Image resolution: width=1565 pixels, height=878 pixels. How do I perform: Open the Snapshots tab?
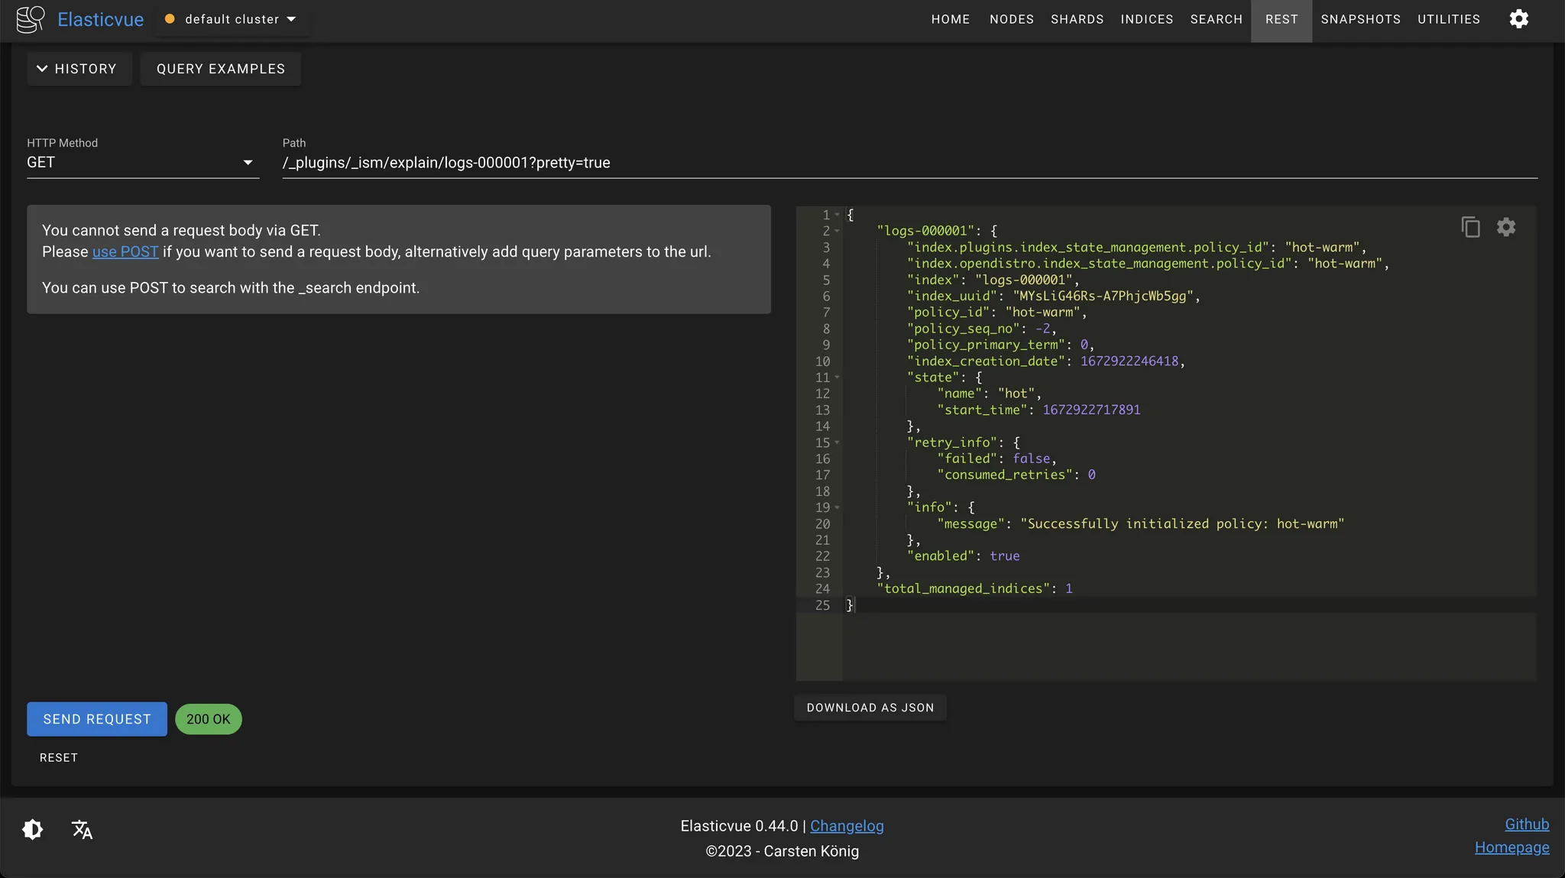tap(1360, 19)
